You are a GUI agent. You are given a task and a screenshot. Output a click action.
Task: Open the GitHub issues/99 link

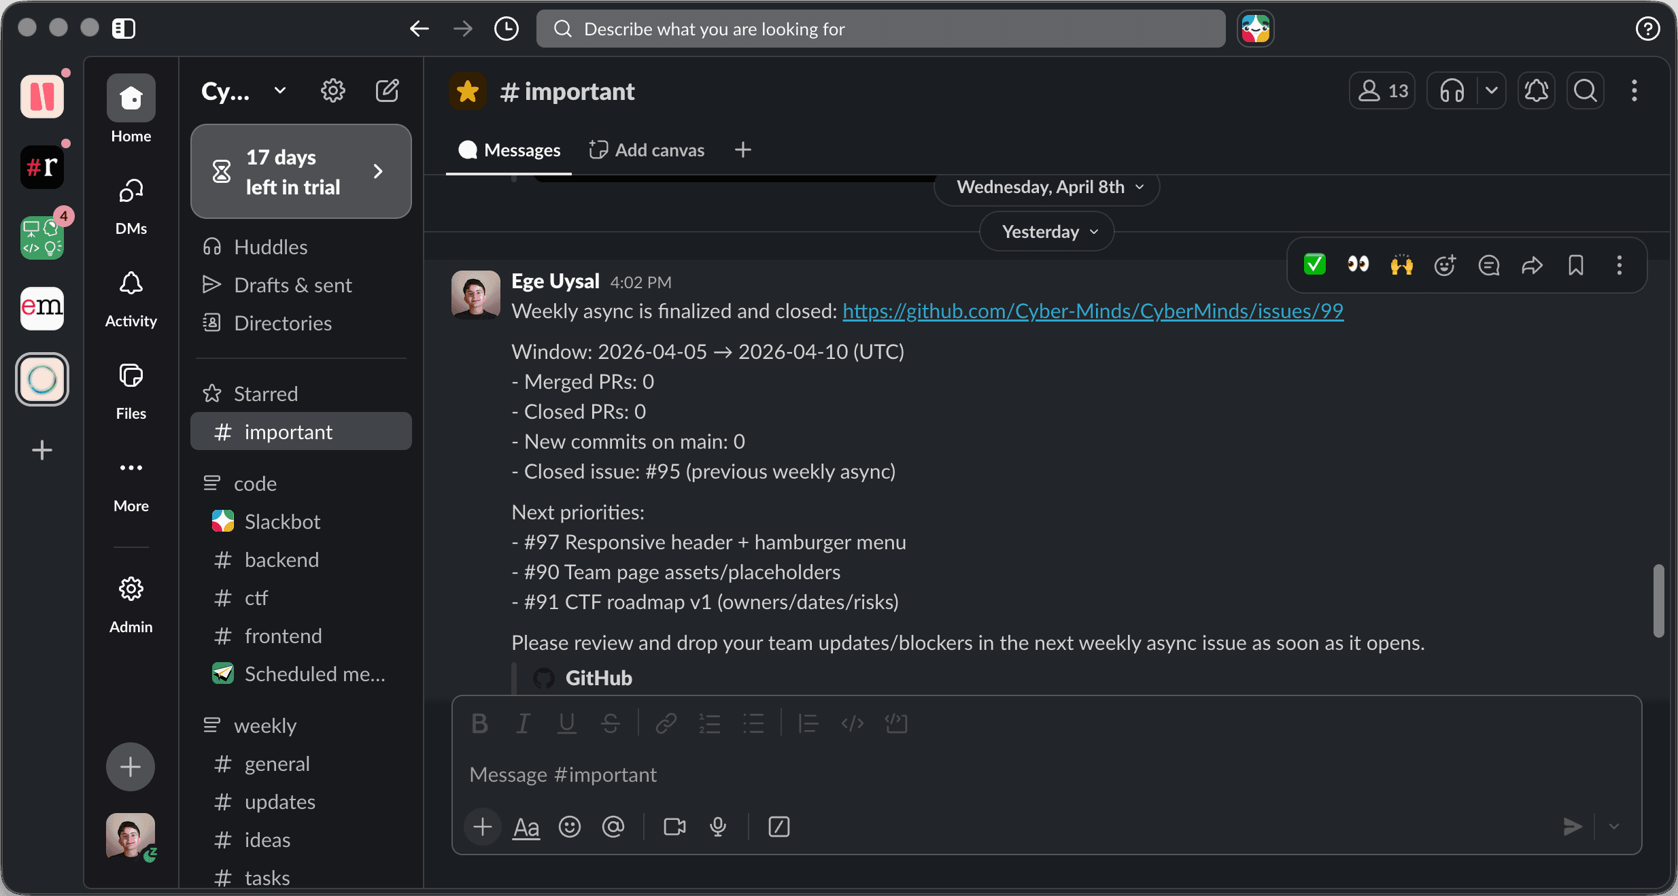1093,311
